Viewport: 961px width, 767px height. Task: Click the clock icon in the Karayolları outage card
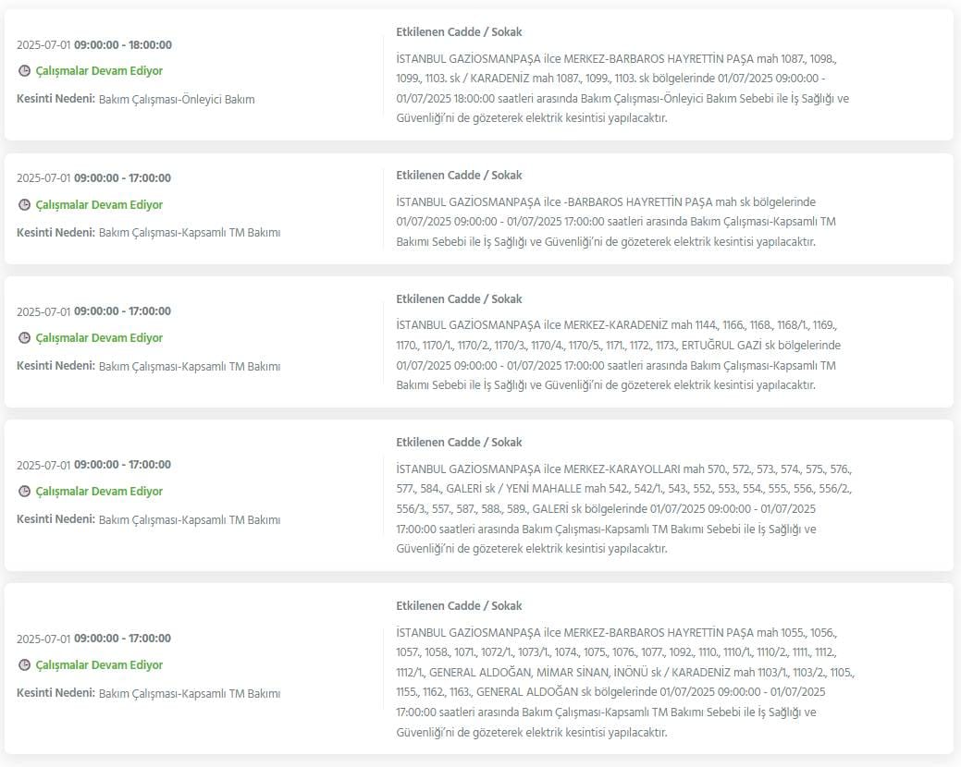(24, 492)
